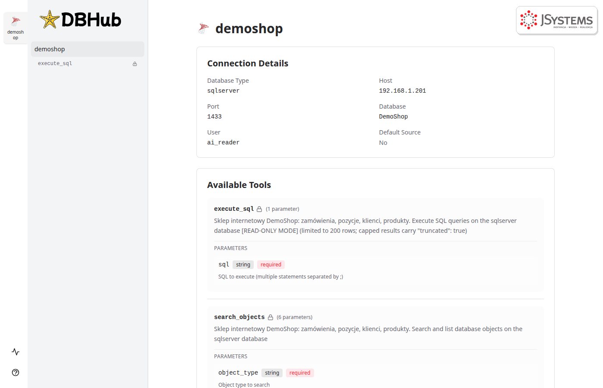
Task: Open the search_objects tool heading
Action: coord(239,317)
